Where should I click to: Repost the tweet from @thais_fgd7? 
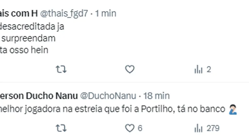coord(61,70)
